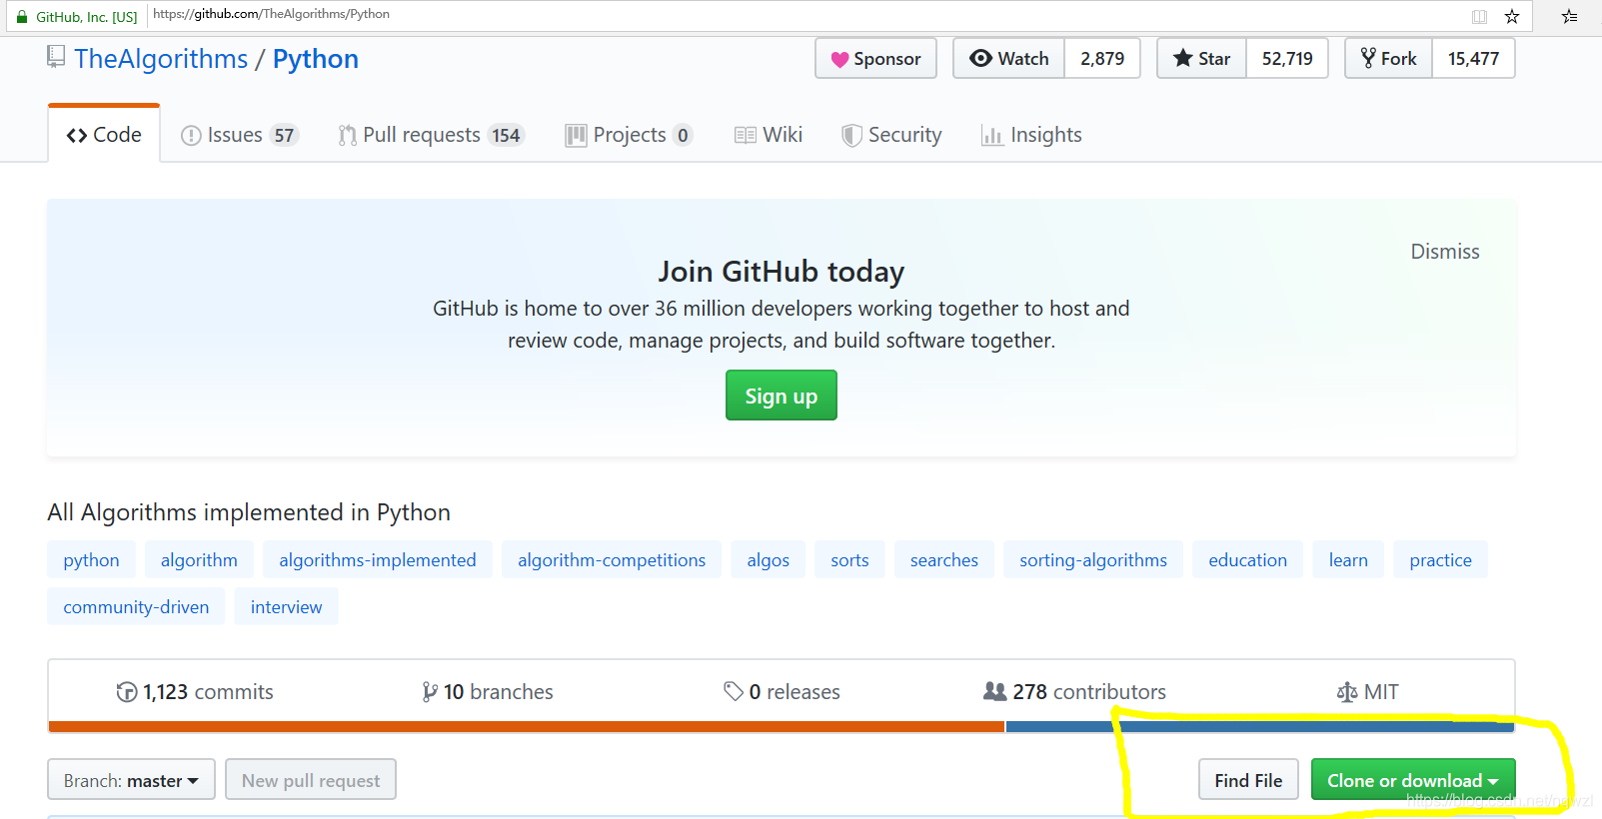Switch to the Issues tab
This screenshot has height=819, width=1602.
(x=239, y=135)
